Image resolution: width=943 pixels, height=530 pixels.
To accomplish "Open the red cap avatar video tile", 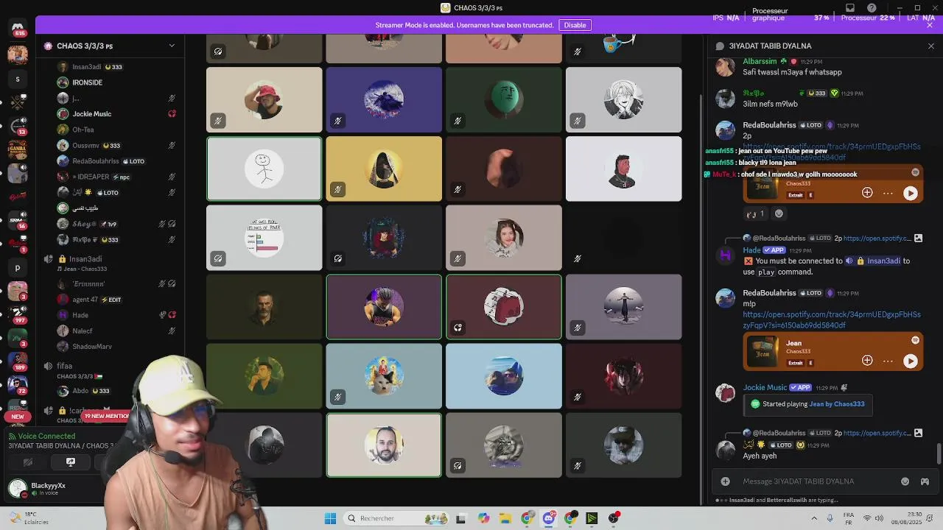I will (264, 99).
